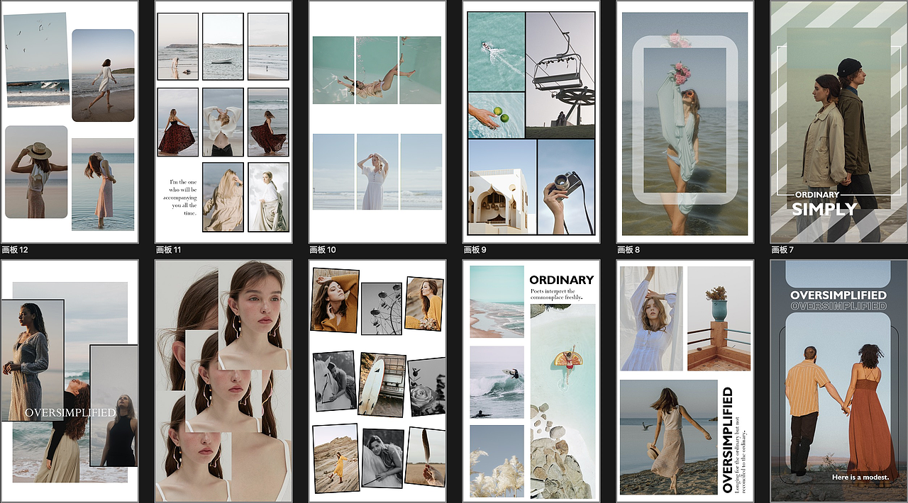Select the 画板 9 artboard label

click(475, 249)
